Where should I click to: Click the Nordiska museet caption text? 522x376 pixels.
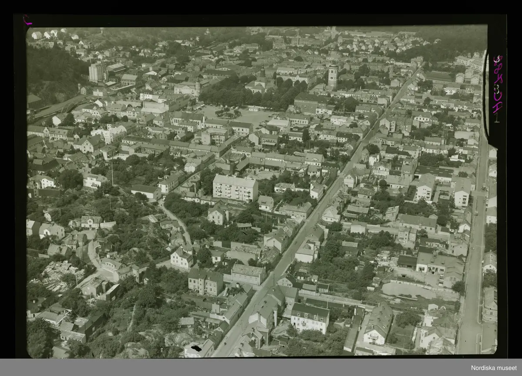tap(494, 368)
